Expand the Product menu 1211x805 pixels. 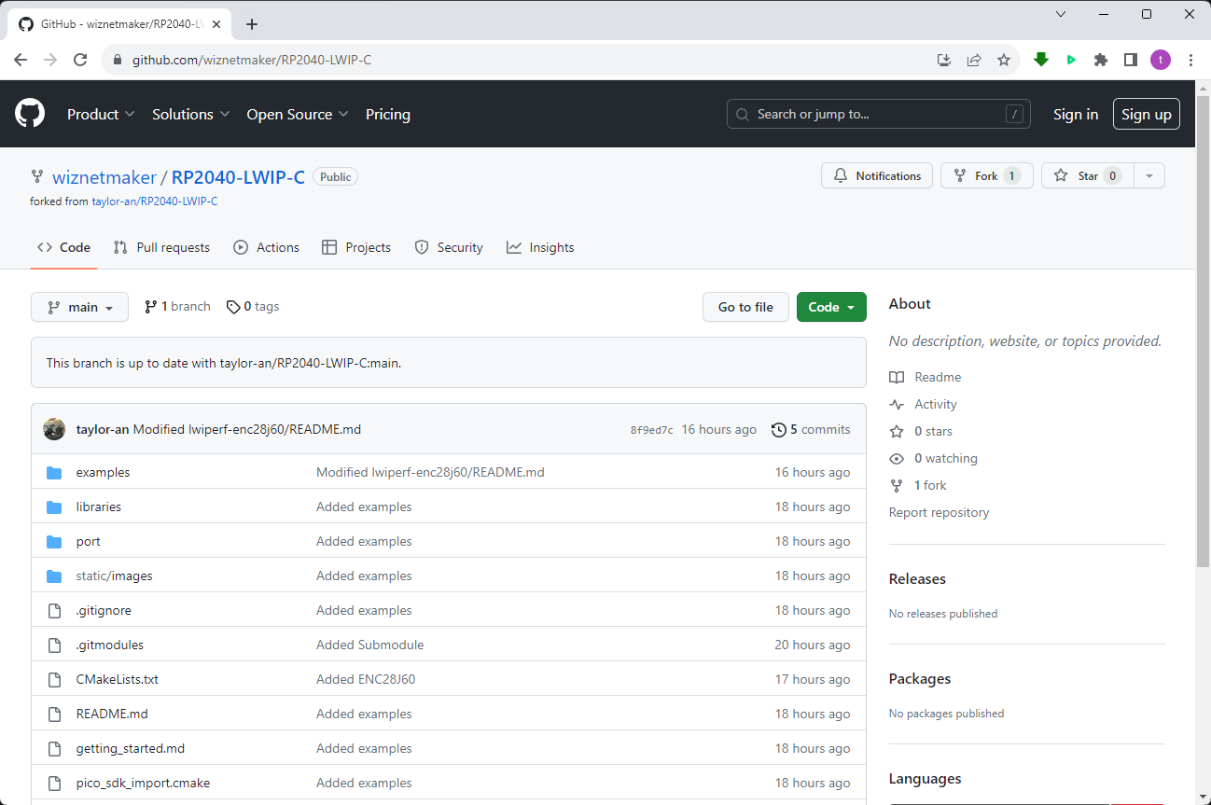[x=101, y=114]
